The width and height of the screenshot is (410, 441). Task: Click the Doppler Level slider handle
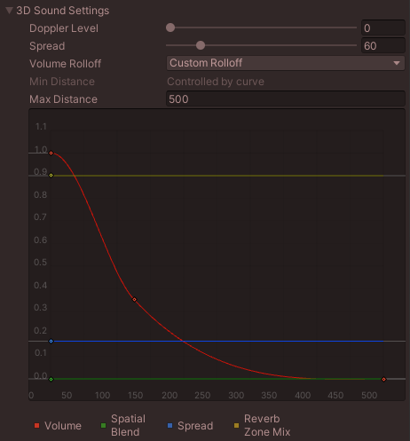[x=170, y=28]
